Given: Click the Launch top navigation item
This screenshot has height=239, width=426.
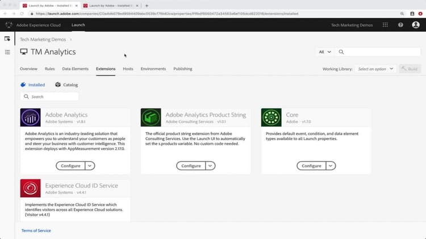Looking at the screenshot, I should coord(78,25).
